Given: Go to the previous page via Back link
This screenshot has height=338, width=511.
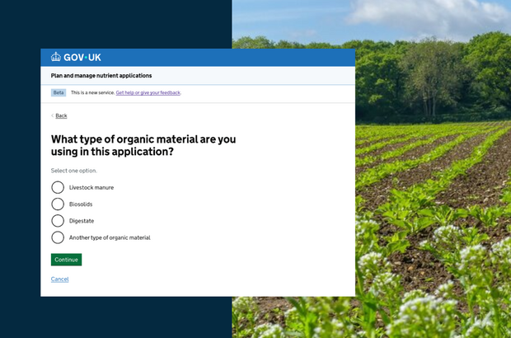Looking at the screenshot, I should 61,115.
